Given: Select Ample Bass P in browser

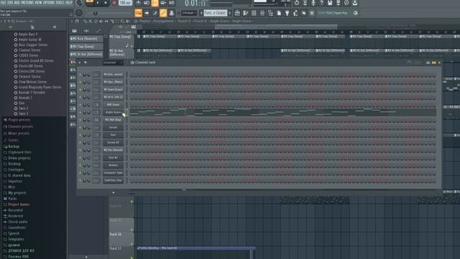Looking at the screenshot, I should pos(28,34).
